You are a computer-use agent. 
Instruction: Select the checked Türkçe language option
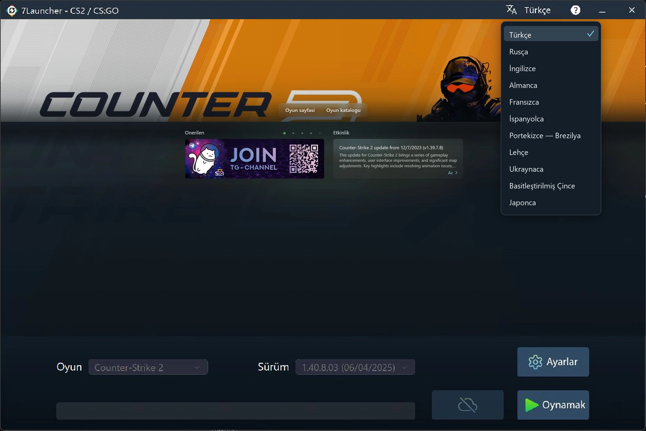click(551, 34)
